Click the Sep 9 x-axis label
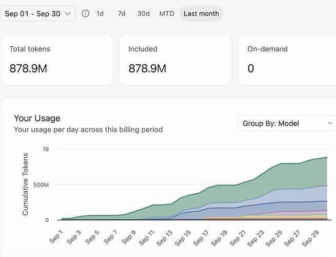This screenshot has height=257, width=336. tap(129, 237)
